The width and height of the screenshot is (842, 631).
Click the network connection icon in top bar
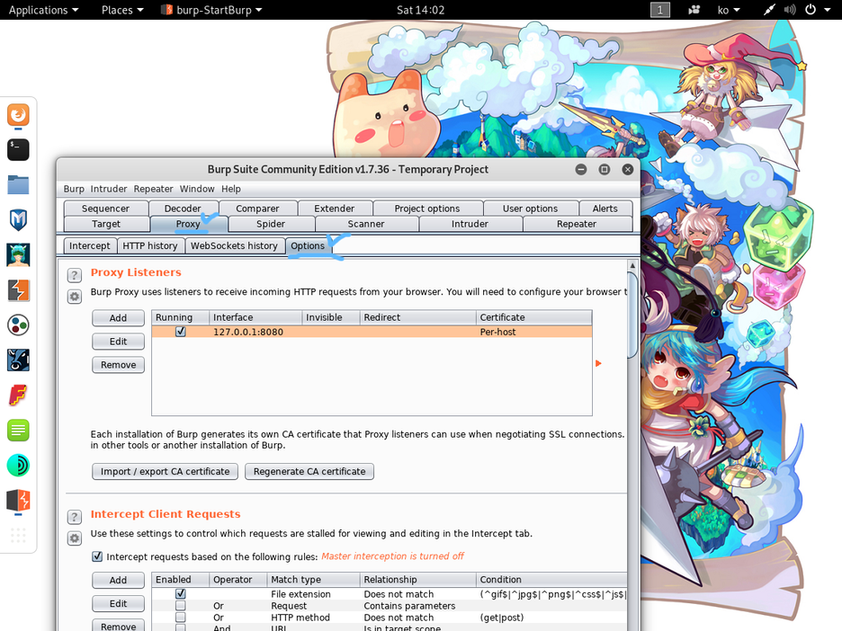tap(769, 10)
